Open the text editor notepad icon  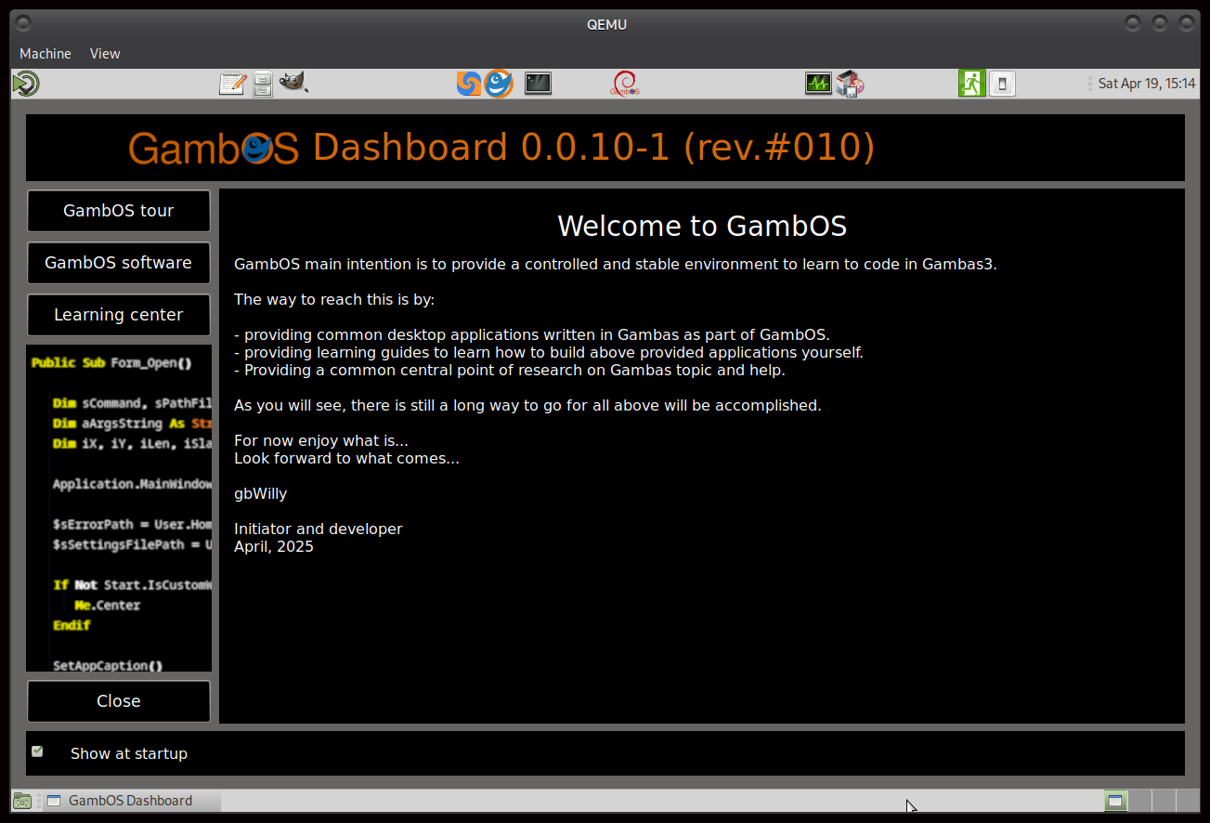click(x=232, y=84)
